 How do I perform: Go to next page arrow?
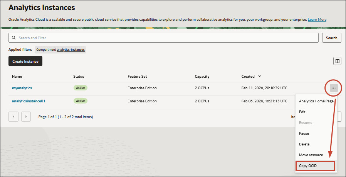coord(26,117)
